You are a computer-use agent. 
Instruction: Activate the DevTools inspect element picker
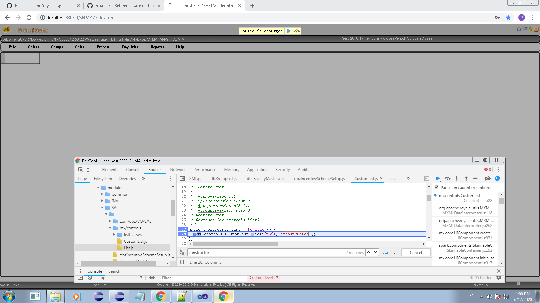pos(81,170)
